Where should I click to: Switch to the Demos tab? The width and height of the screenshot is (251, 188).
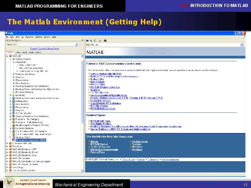click(38, 52)
